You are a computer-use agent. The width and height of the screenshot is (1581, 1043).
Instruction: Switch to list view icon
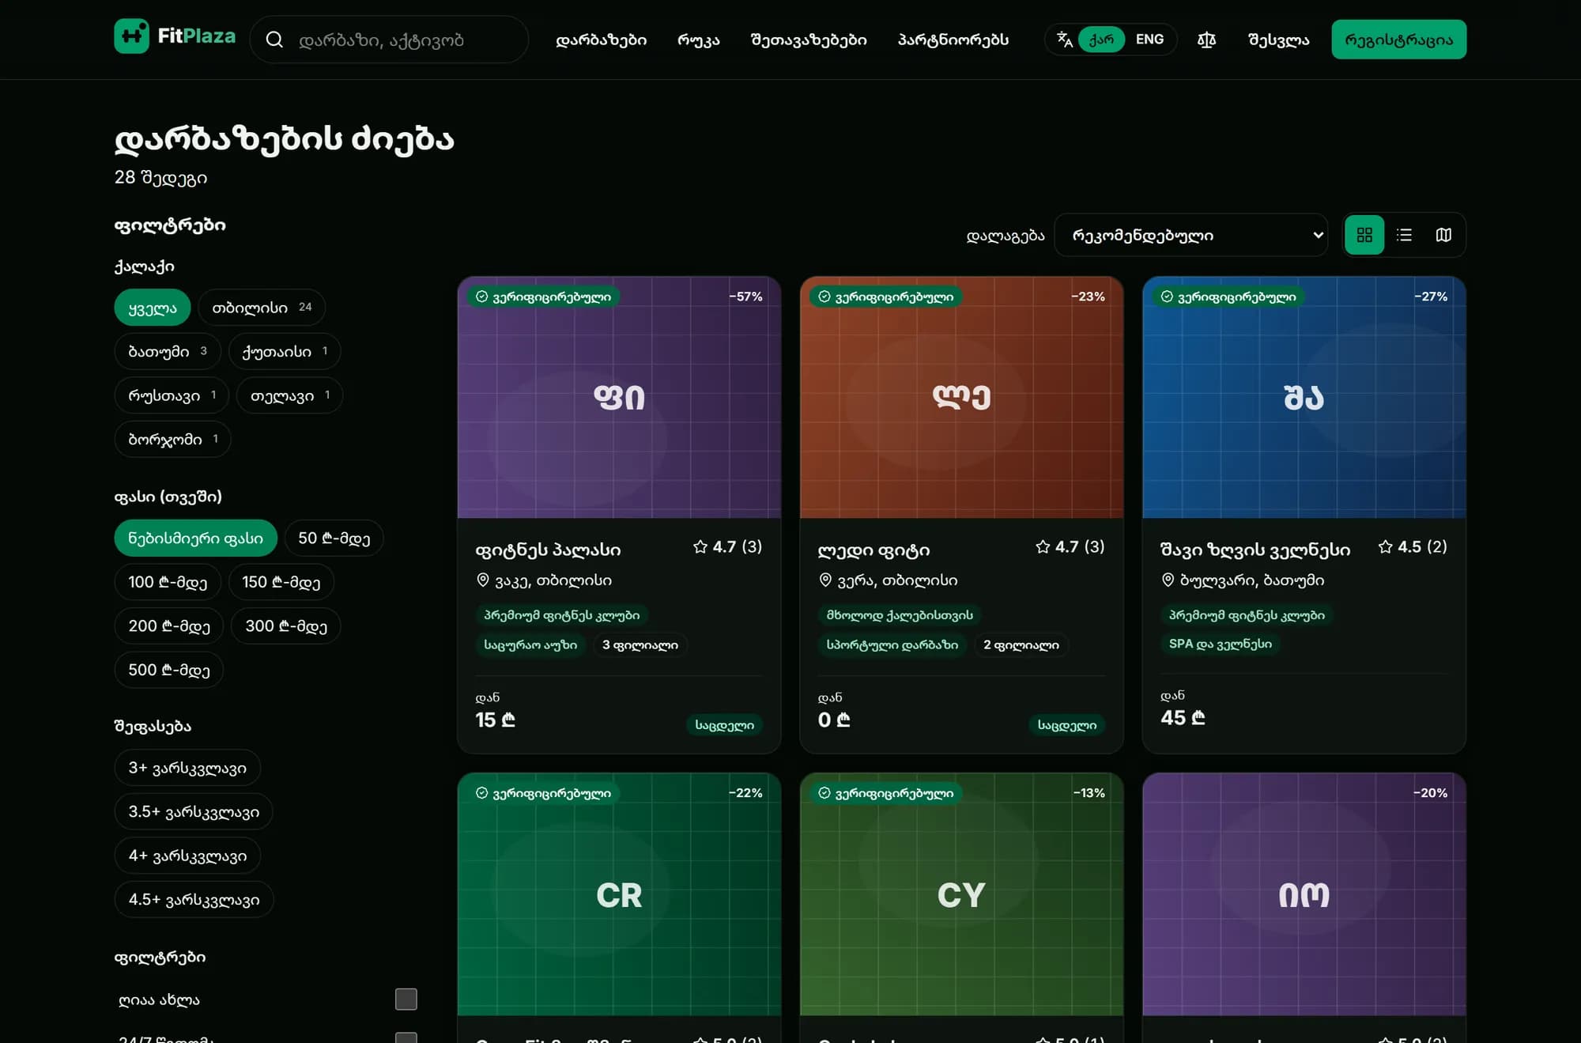tap(1404, 235)
